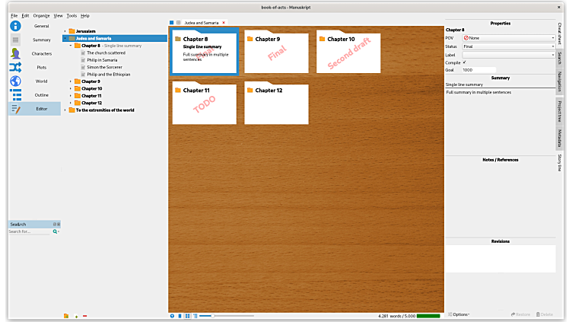
Task: Toggle the Compile checkbox
Action: pyautogui.click(x=465, y=62)
